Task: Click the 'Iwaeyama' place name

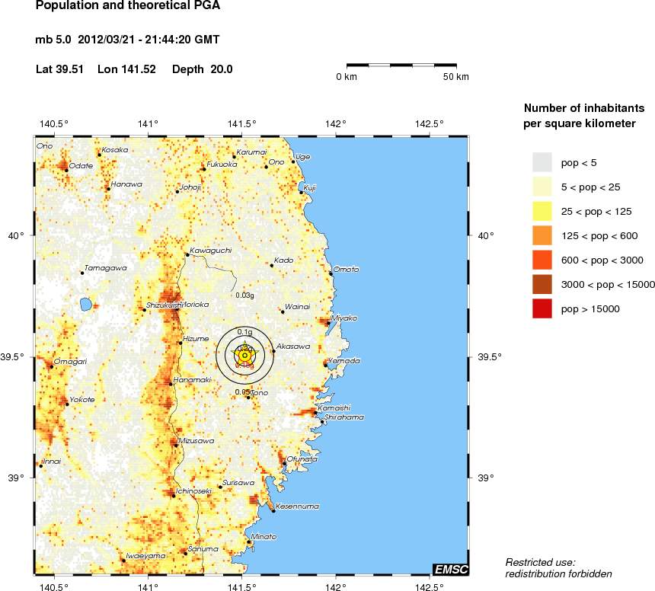Action: point(145,556)
